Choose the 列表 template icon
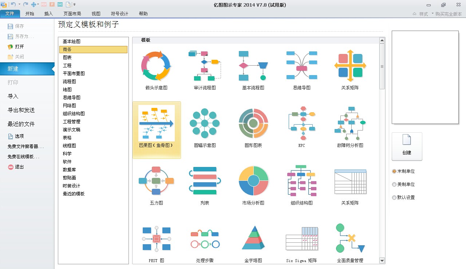Viewport: 466px width, 269px height. pyautogui.click(x=205, y=181)
